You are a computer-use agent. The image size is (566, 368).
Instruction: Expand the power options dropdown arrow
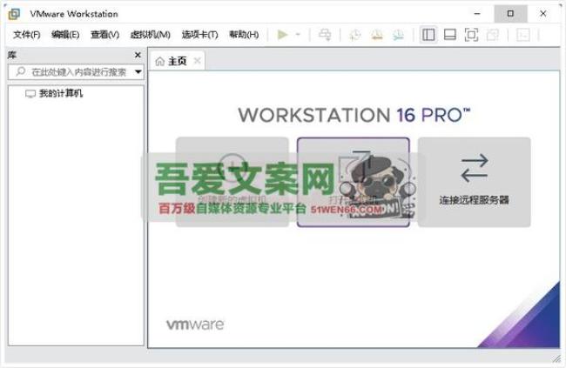tap(298, 35)
